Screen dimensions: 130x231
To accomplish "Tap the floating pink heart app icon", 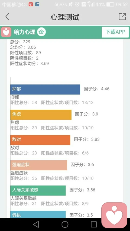I will (x=114, y=215).
